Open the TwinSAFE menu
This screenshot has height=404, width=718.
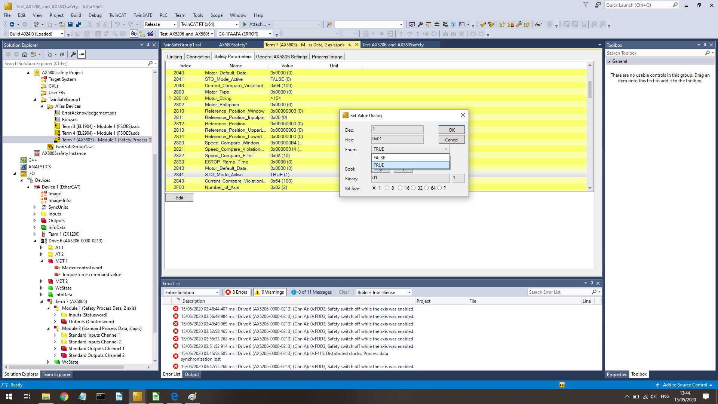click(x=142, y=15)
